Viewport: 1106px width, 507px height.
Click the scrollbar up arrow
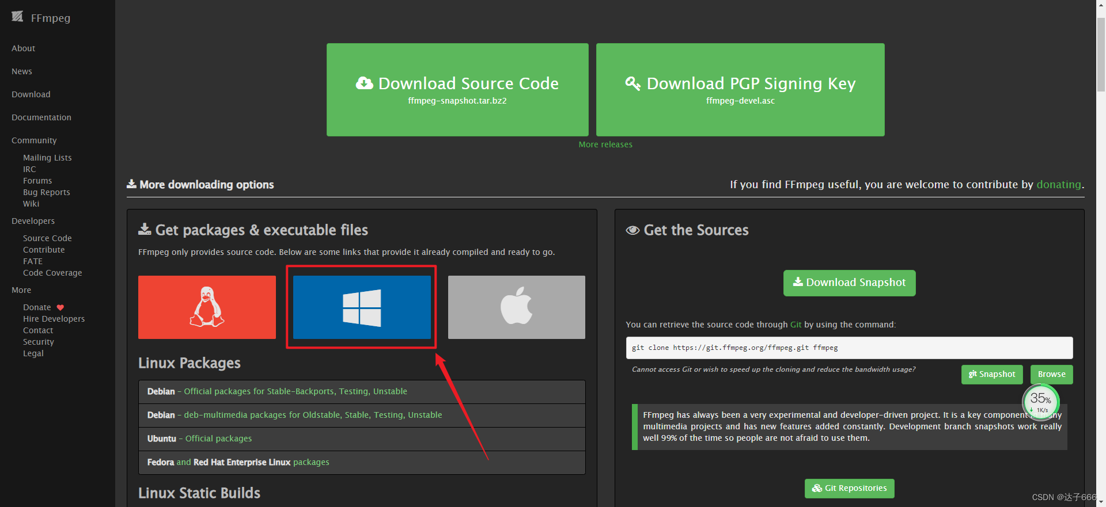coord(1101,5)
